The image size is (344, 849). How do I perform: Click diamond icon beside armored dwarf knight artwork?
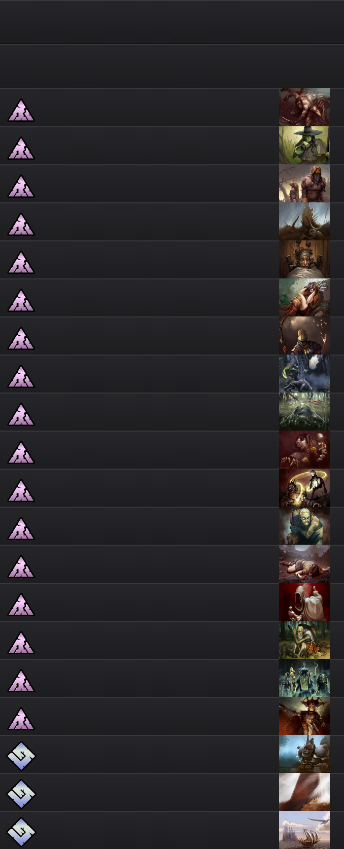point(21,756)
